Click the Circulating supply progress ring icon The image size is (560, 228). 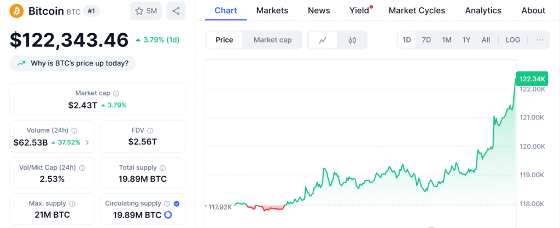[168, 215]
